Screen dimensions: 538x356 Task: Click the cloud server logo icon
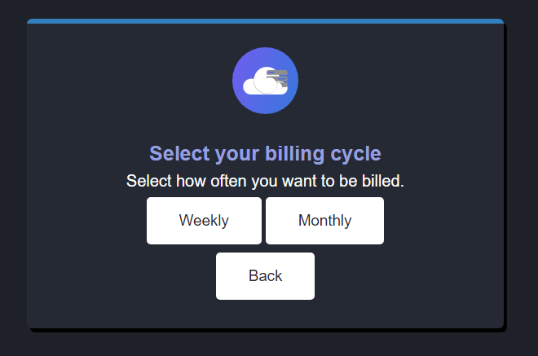click(x=265, y=81)
